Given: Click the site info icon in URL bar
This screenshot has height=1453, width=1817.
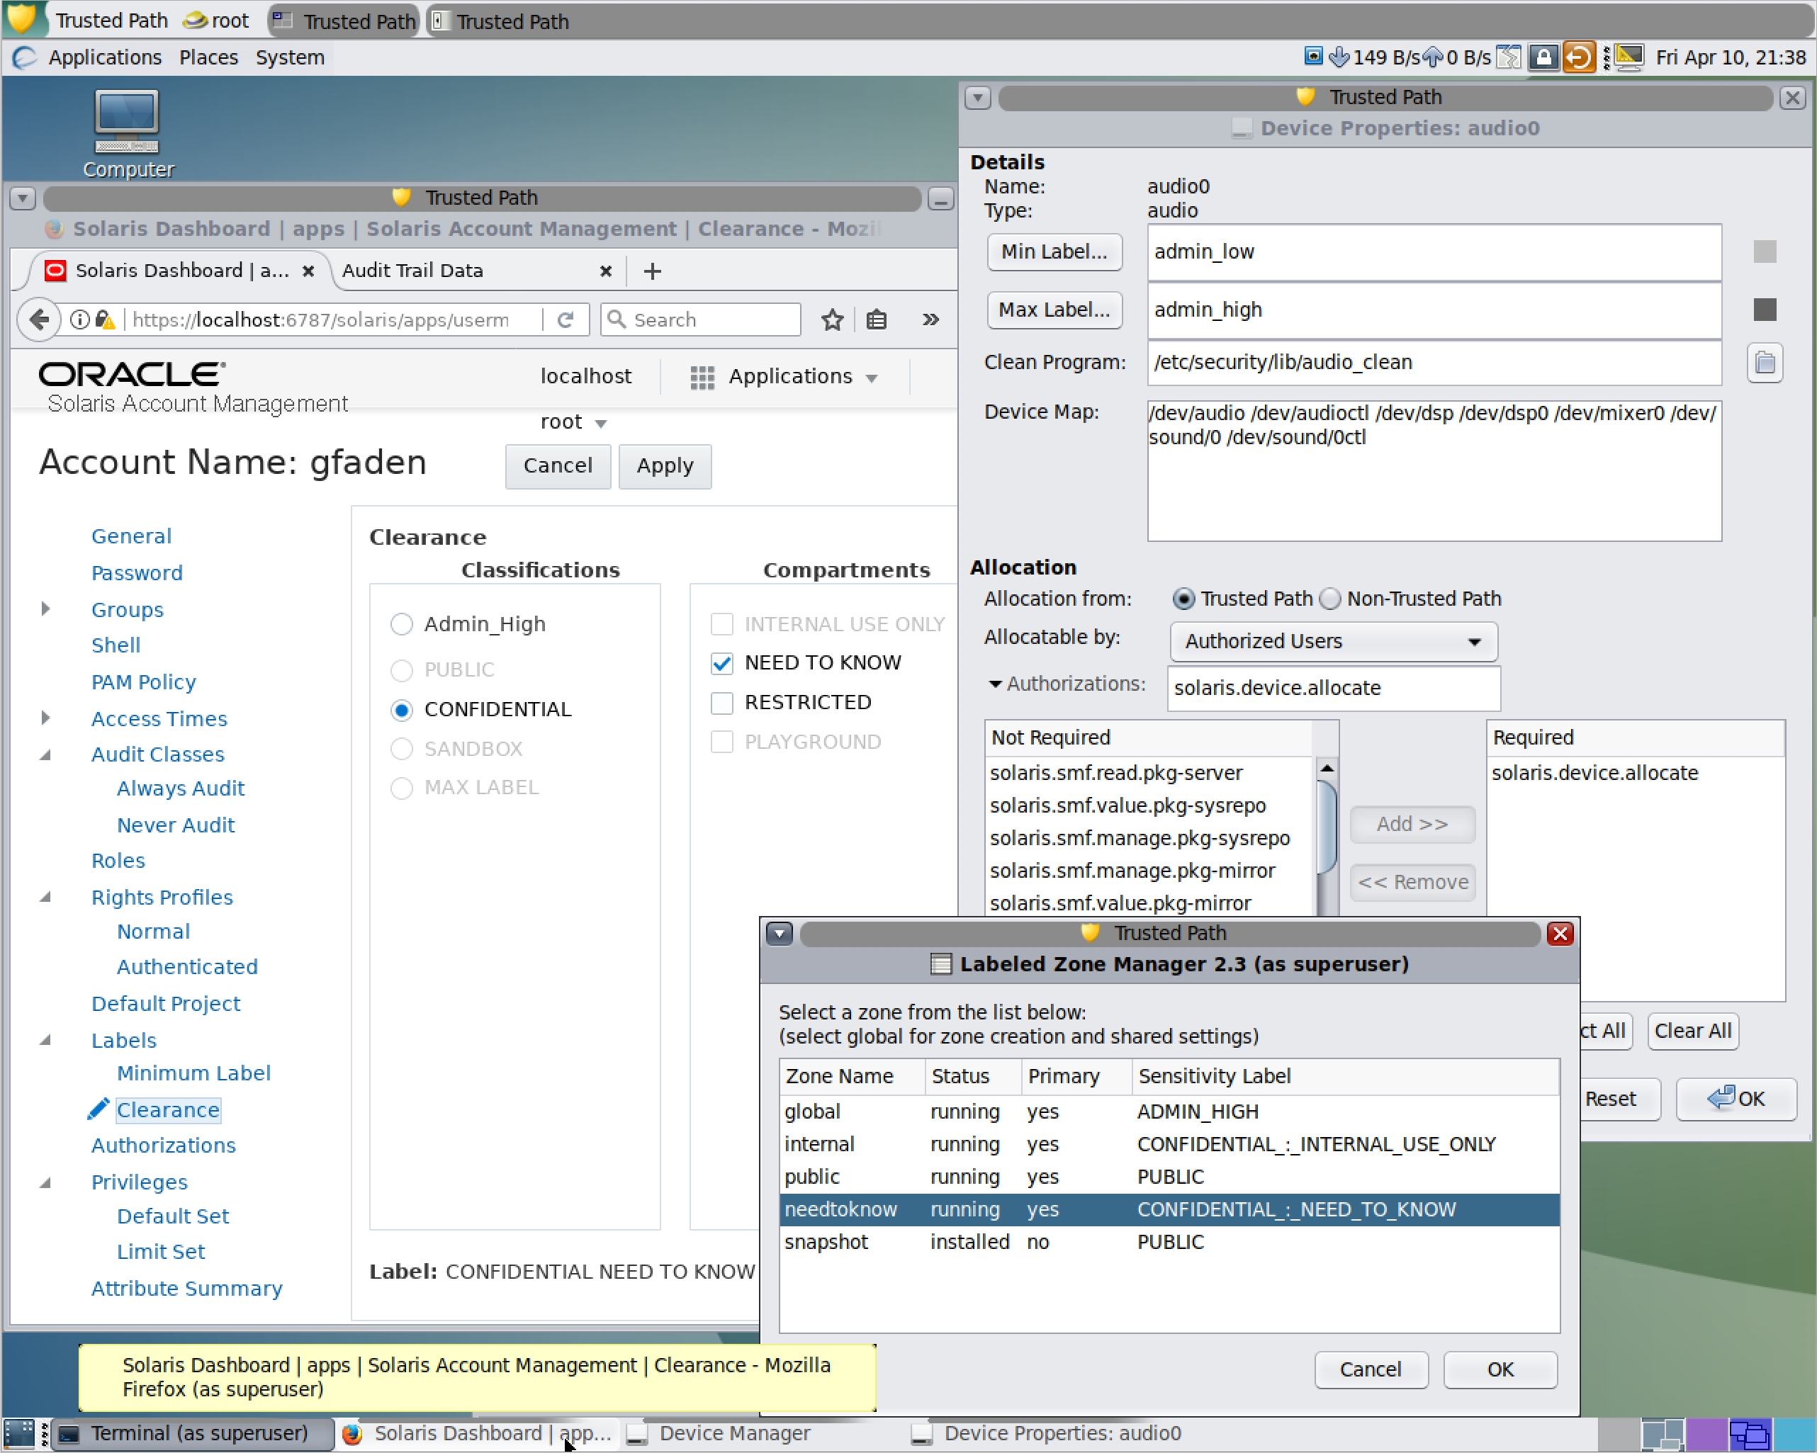Looking at the screenshot, I should (x=79, y=320).
